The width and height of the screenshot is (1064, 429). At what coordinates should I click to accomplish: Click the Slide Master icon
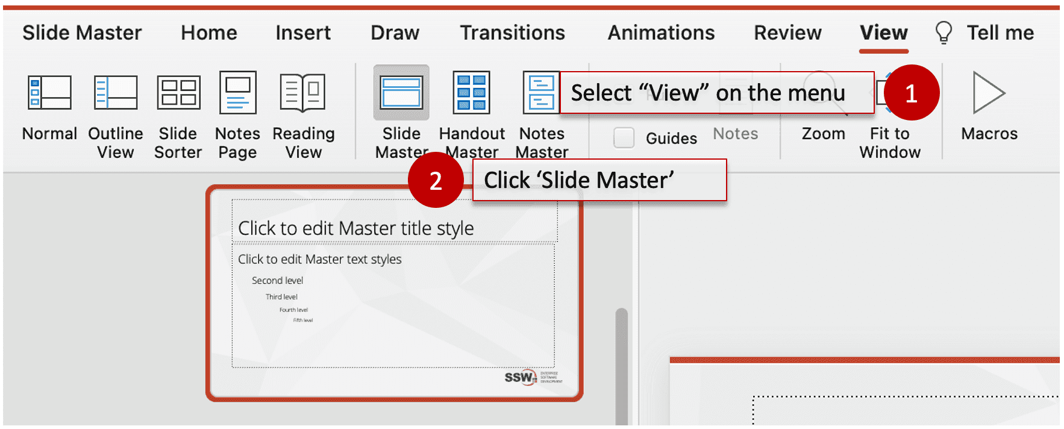401,93
